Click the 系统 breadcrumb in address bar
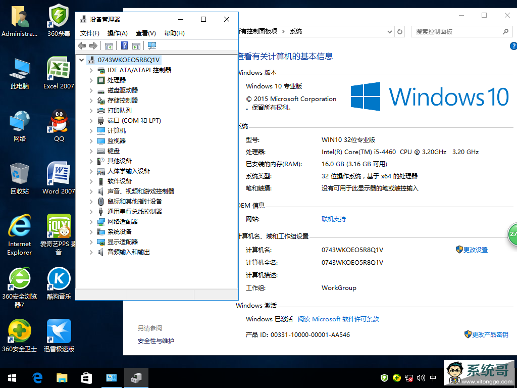Viewport: 517px width, 388px height. tap(296, 31)
